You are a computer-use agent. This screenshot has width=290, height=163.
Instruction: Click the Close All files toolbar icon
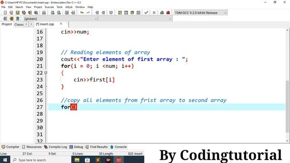pos(36,13)
